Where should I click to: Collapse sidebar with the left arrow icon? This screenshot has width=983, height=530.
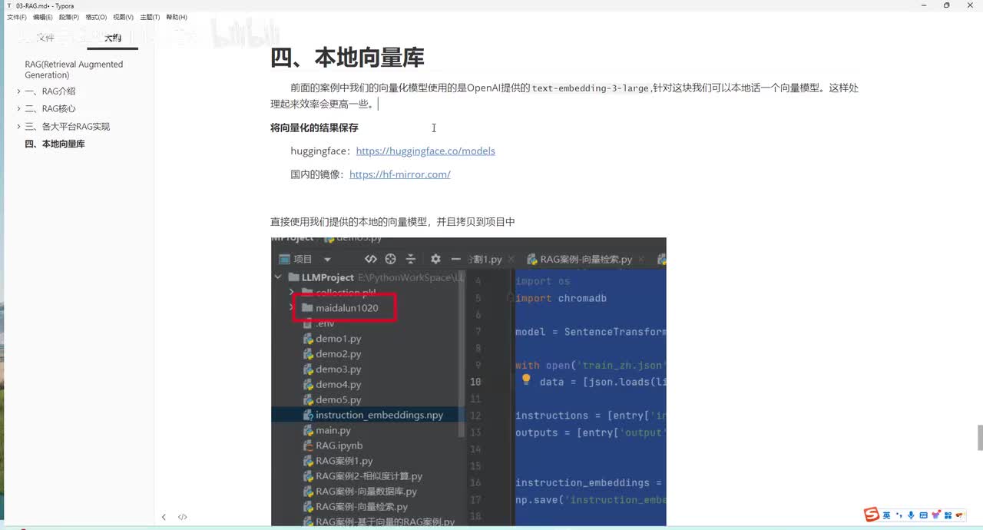(164, 517)
